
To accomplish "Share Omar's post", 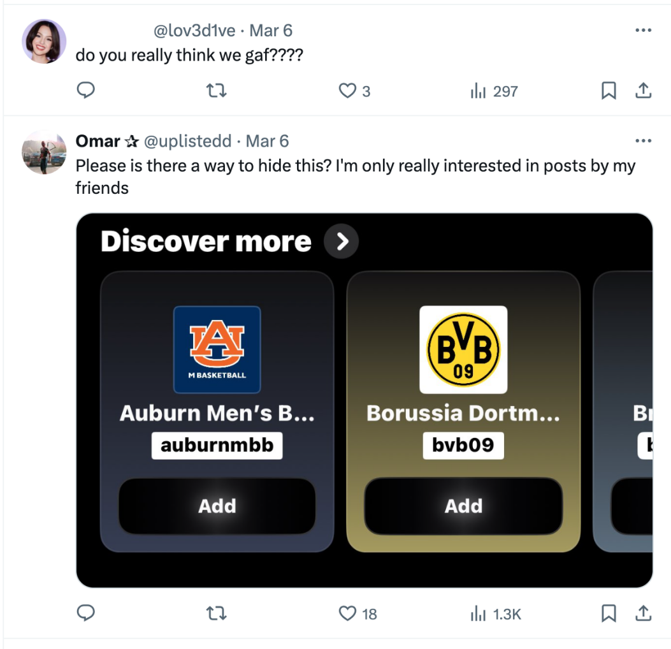I will click(644, 613).
